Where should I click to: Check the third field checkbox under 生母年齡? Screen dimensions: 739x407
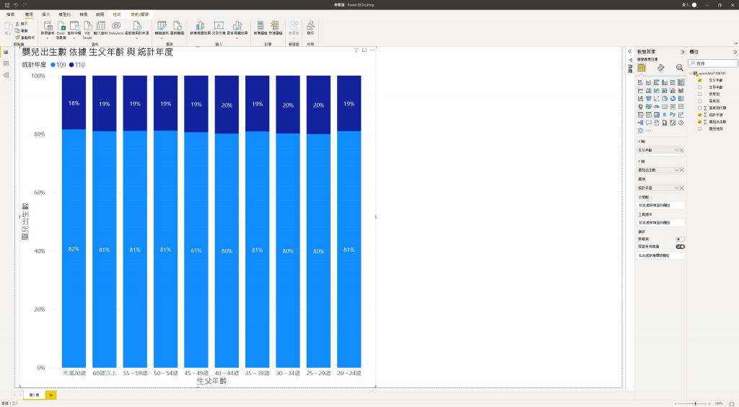point(699,95)
